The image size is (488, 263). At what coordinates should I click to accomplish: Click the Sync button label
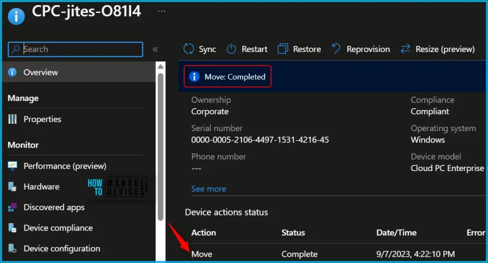[x=207, y=49]
